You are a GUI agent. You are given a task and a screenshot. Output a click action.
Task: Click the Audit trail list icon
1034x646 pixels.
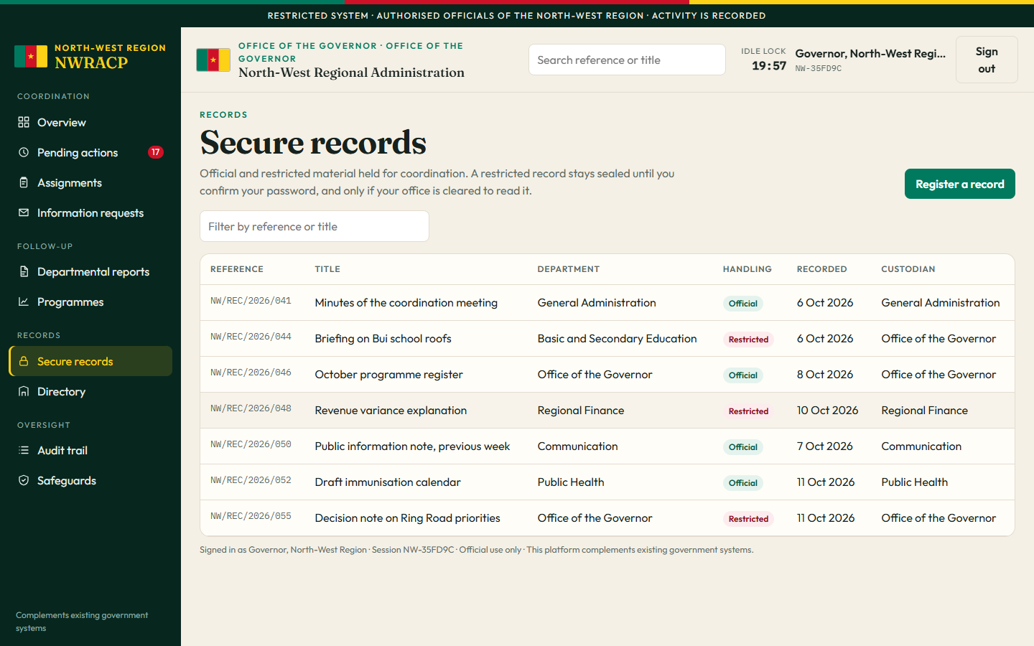click(24, 450)
